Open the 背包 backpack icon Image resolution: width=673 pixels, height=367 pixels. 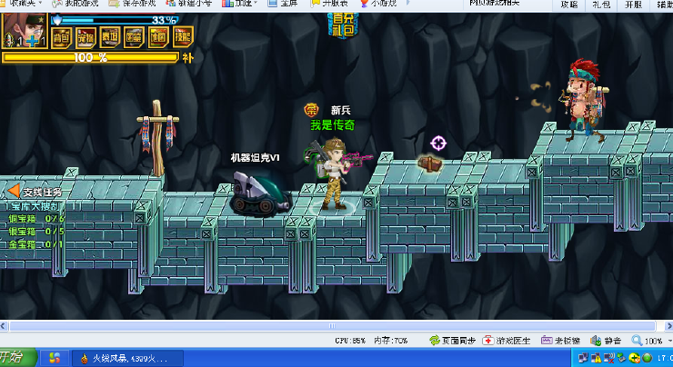point(62,37)
